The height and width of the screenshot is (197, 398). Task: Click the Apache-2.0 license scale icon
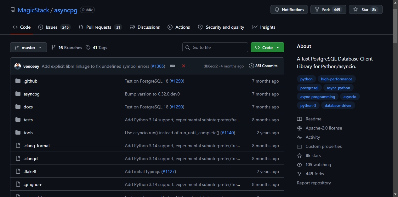299,128
